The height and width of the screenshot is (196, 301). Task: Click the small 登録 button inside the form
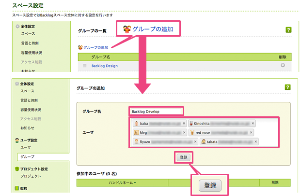click(184, 157)
